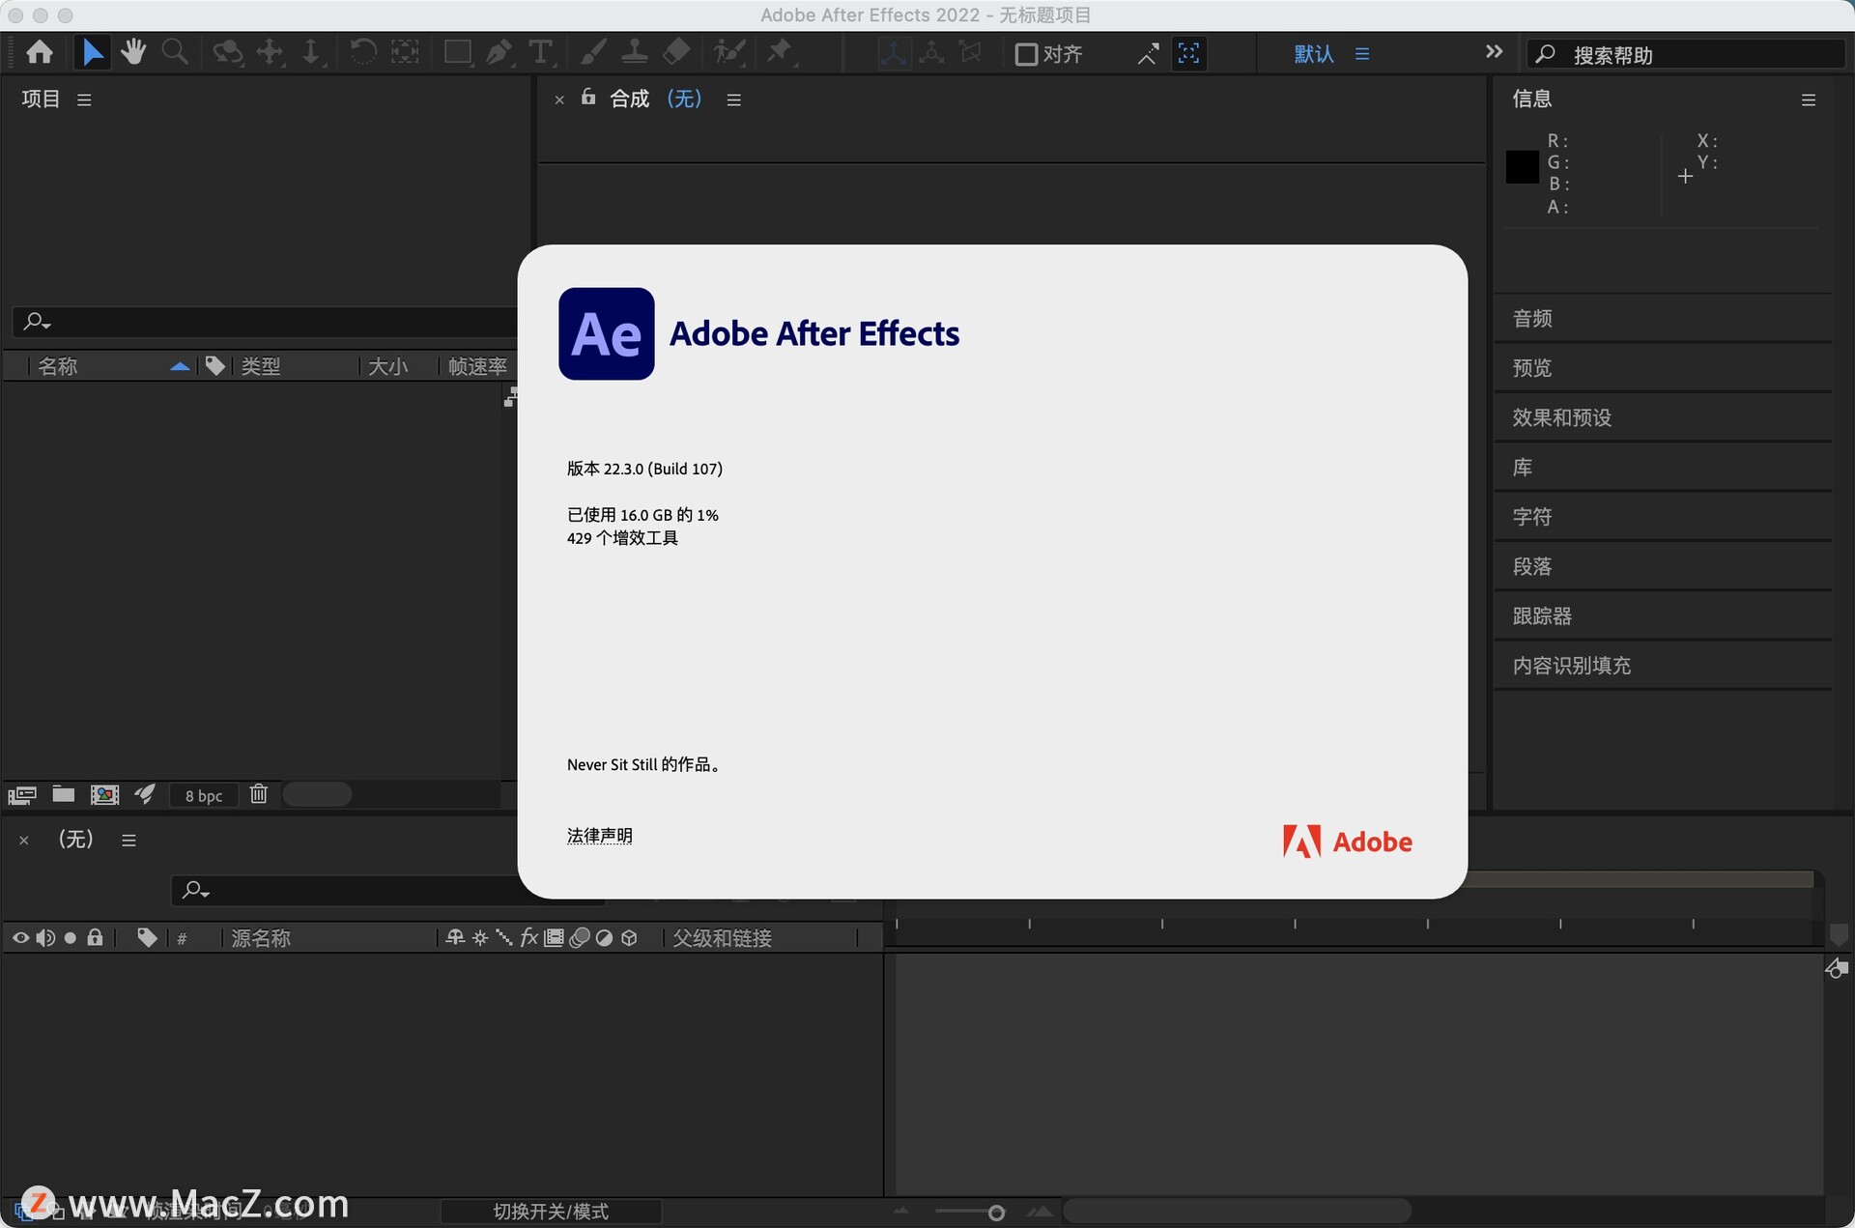This screenshot has height=1228, width=1855.
Task: Choose the Local Axis mode icon
Action: click(894, 53)
